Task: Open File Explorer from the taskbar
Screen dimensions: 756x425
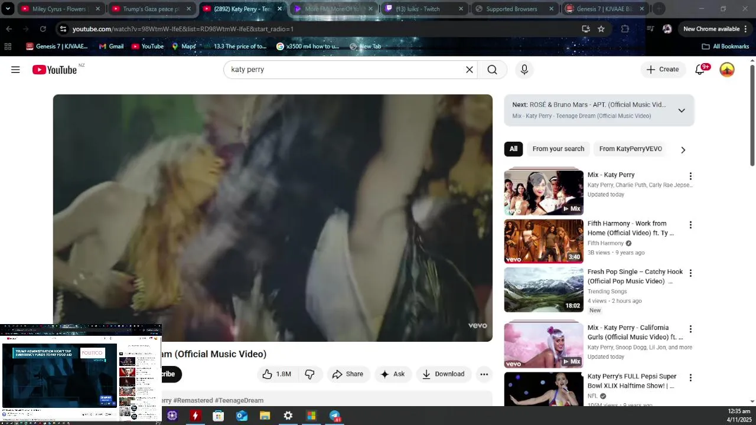Action: pos(265,416)
